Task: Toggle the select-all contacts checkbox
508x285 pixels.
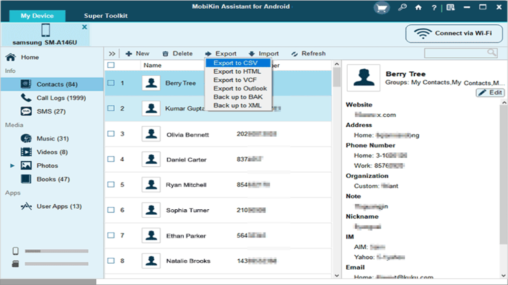Action: tap(111, 65)
